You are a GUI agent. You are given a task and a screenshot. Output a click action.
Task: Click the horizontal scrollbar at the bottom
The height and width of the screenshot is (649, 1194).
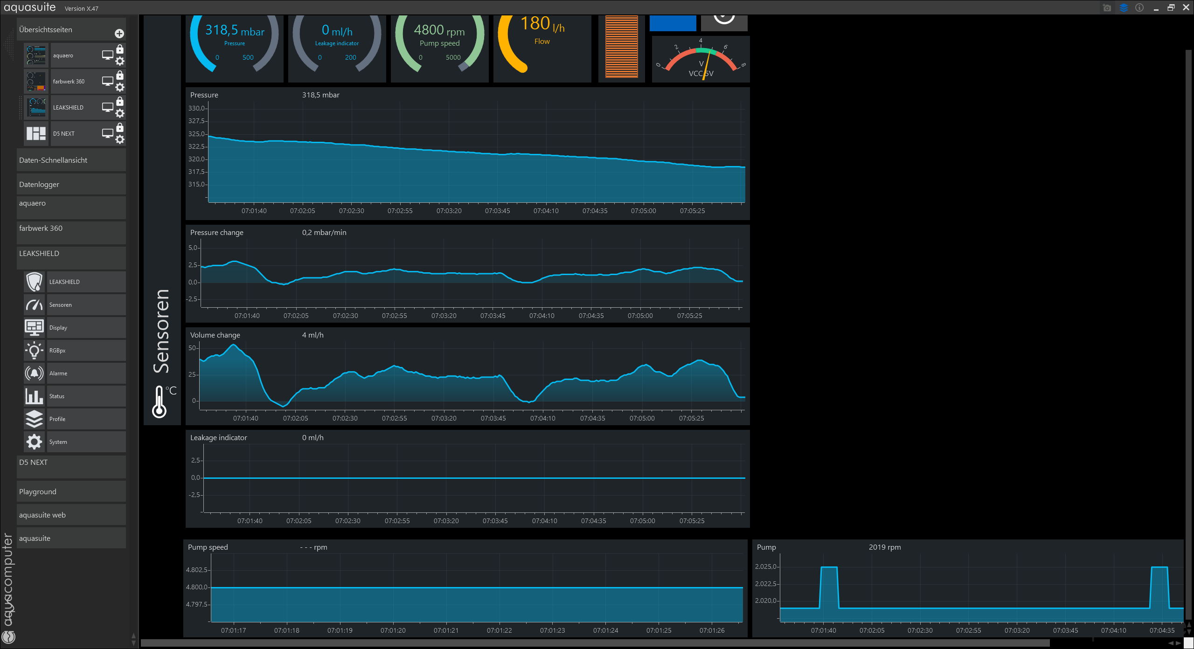tap(595, 643)
